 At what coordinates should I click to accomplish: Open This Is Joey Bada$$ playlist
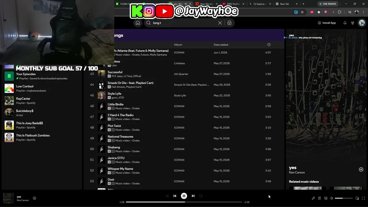42,125
